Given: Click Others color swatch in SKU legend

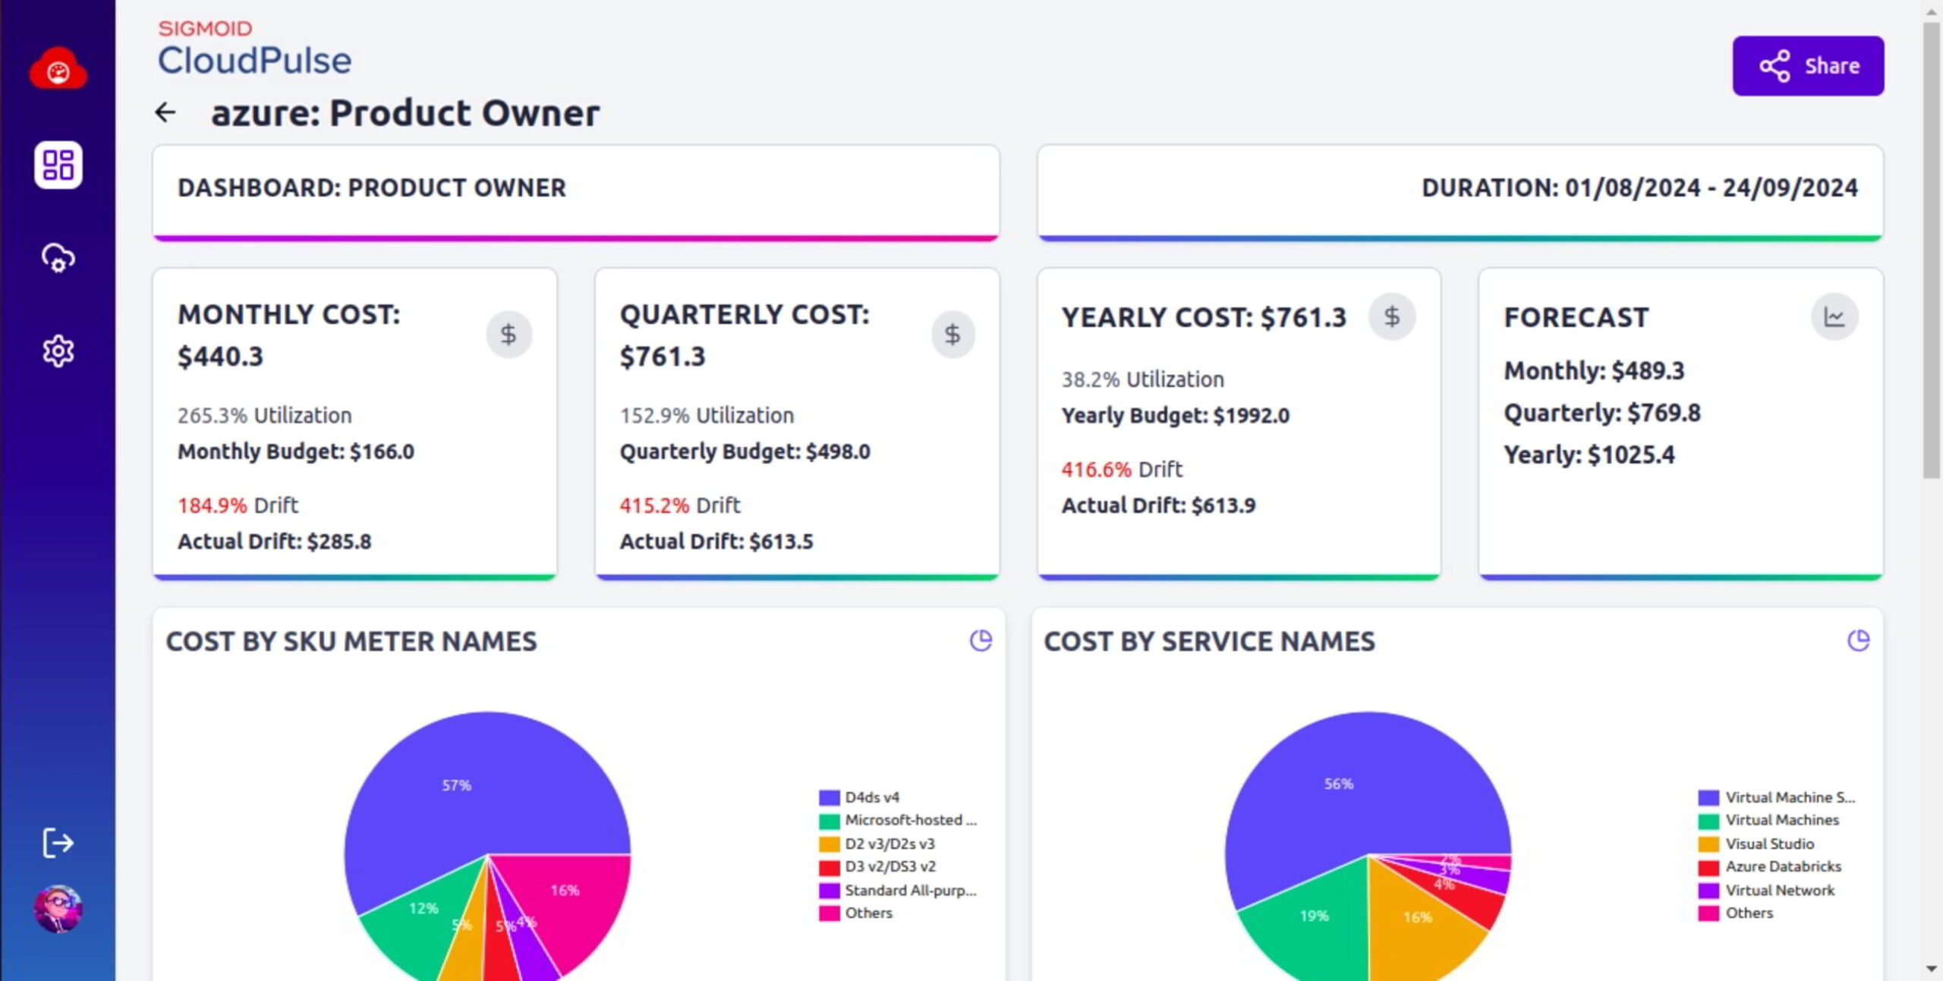Looking at the screenshot, I should [x=829, y=913].
